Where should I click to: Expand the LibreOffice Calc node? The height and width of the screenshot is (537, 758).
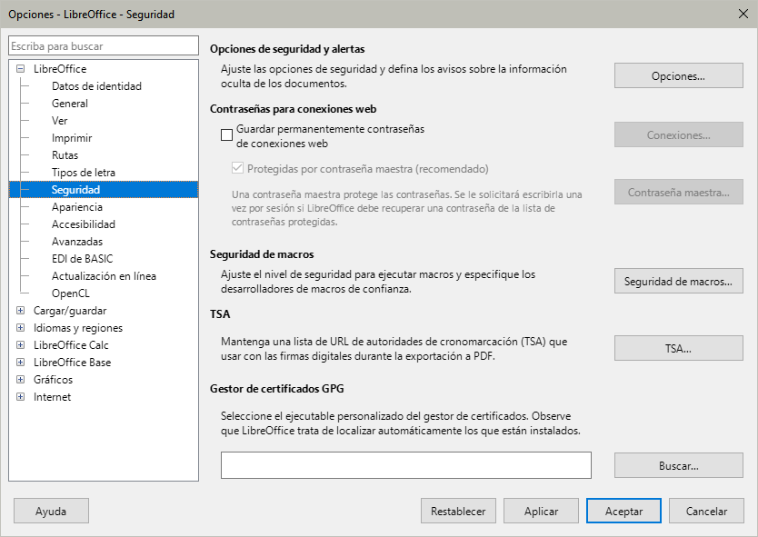click(x=21, y=345)
